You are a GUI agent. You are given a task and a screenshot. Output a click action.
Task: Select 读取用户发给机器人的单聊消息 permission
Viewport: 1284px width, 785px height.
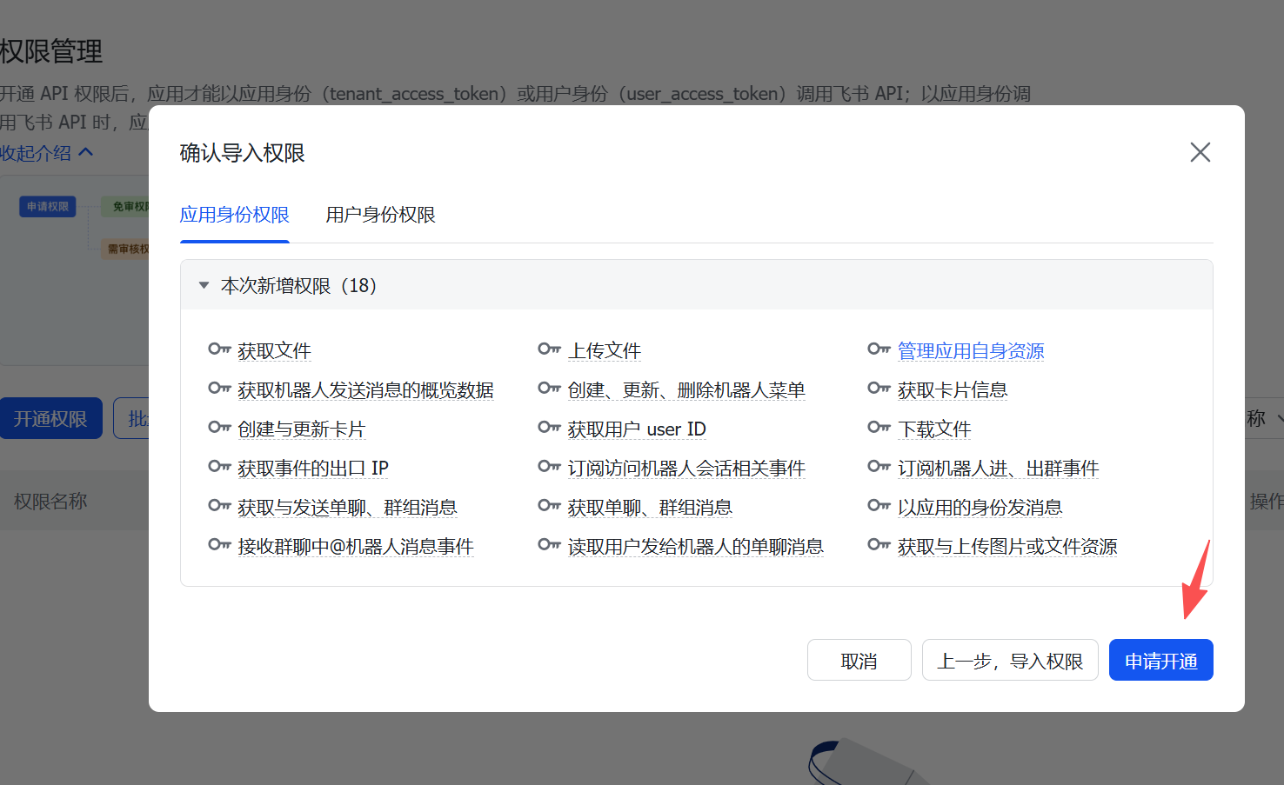(x=696, y=547)
